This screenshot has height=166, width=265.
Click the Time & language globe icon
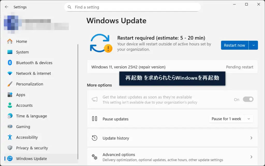point(10,116)
